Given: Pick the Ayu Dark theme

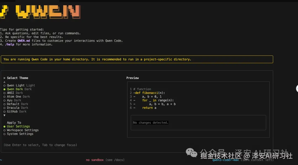Looking at the screenshot, I should click(x=12, y=100).
